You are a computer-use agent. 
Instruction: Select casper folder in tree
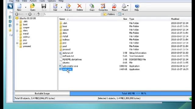click(x=26, y=28)
